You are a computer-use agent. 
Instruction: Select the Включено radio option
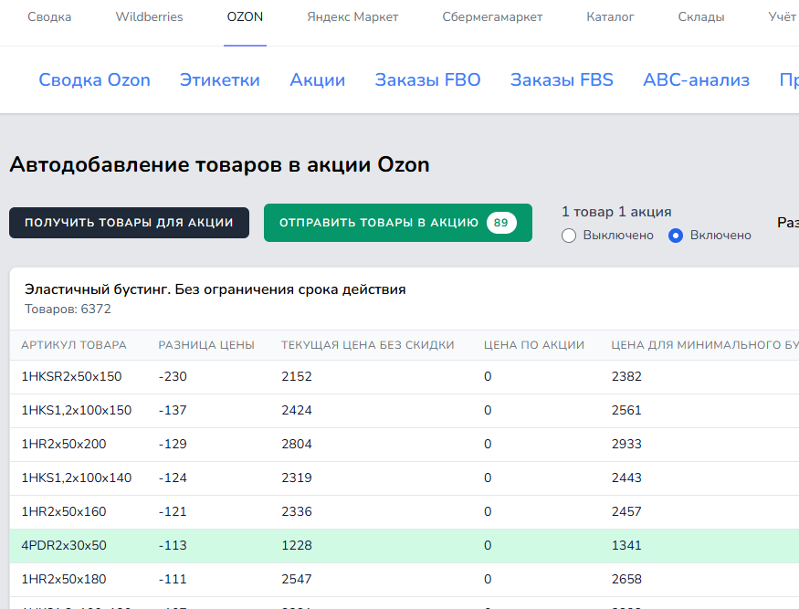[676, 236]
